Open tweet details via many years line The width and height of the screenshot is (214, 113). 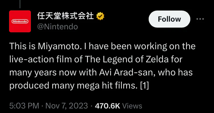pos(101,73)
